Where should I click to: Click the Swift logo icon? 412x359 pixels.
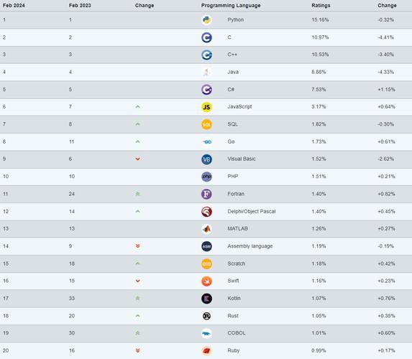(x=206, y=281)
